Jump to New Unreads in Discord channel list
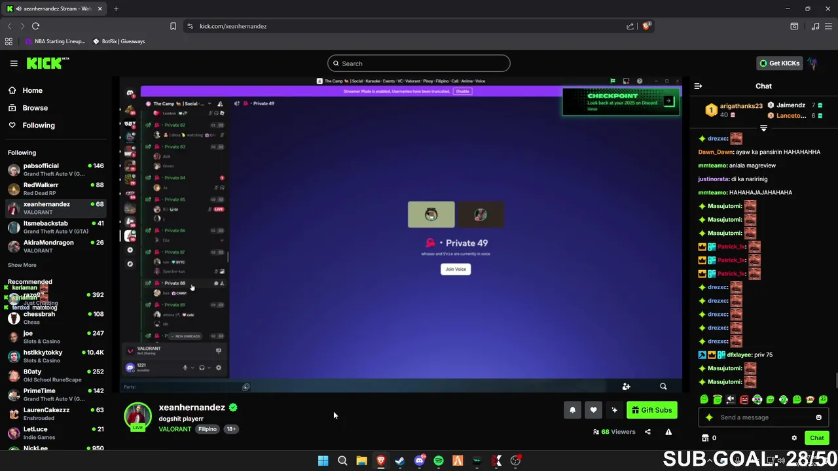838x471 pixels. coord(185,336)
